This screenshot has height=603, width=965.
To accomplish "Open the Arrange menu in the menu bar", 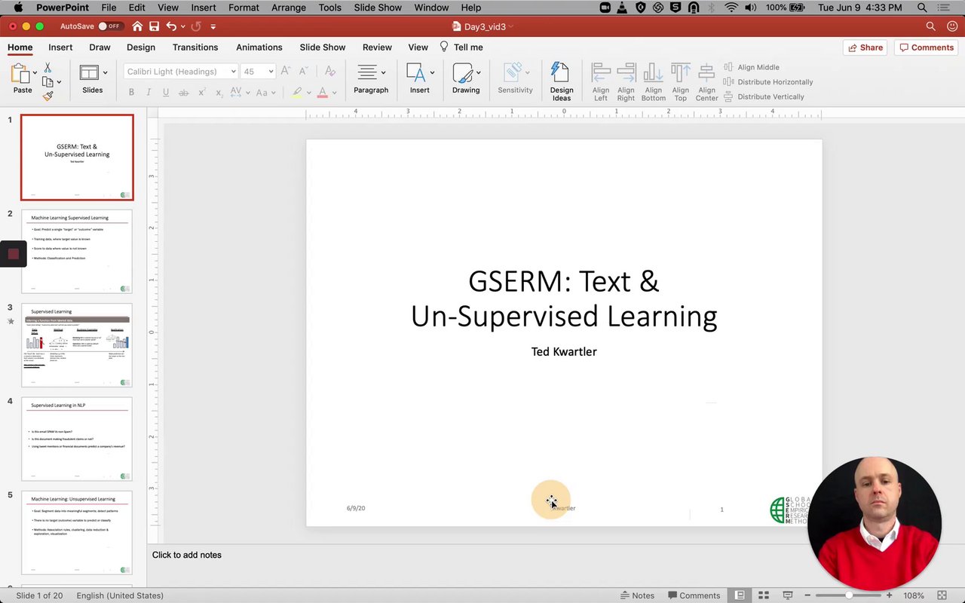I will click(289, 8).
